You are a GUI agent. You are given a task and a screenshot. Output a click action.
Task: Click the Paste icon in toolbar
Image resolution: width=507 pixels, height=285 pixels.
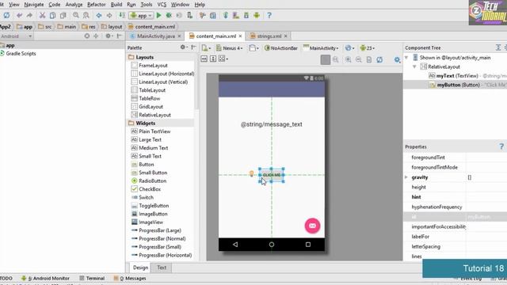(x=63, y=15)
